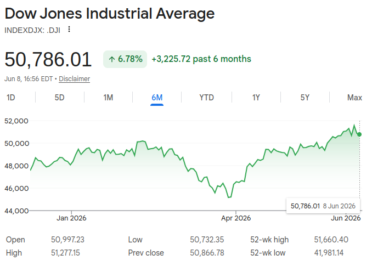Switch to the 5D time range

60,98
